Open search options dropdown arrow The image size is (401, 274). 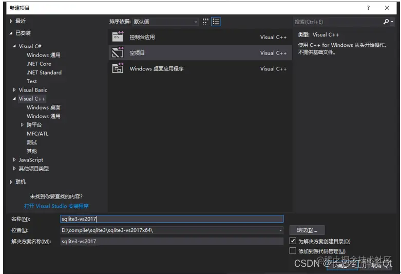click(392, 22)
